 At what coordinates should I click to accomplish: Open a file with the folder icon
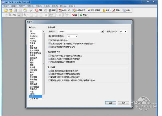(6, 10)
